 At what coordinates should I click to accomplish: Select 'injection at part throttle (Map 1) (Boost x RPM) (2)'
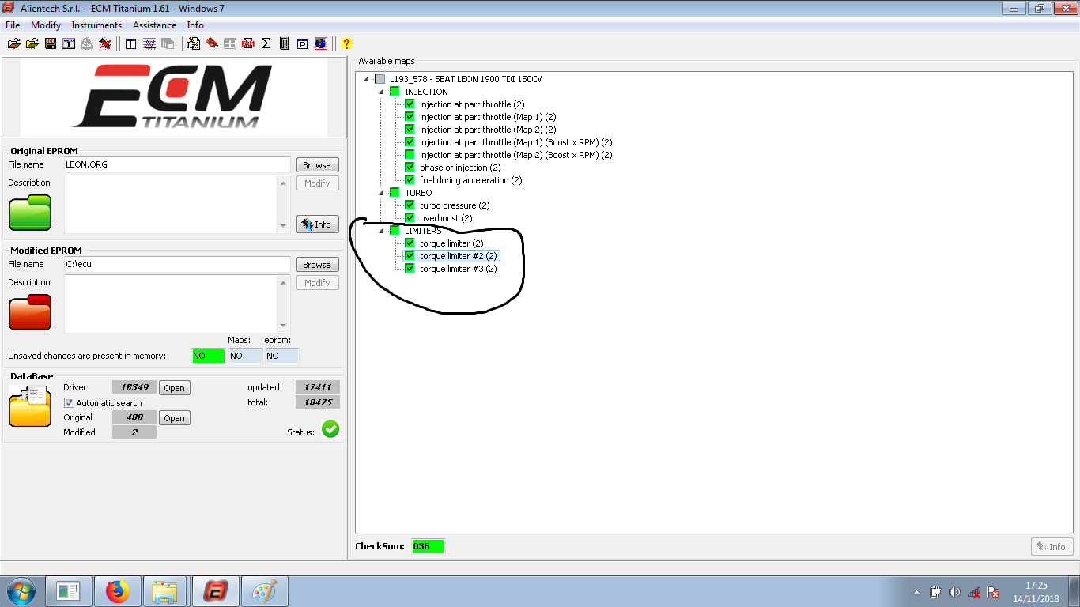[515, 142]
